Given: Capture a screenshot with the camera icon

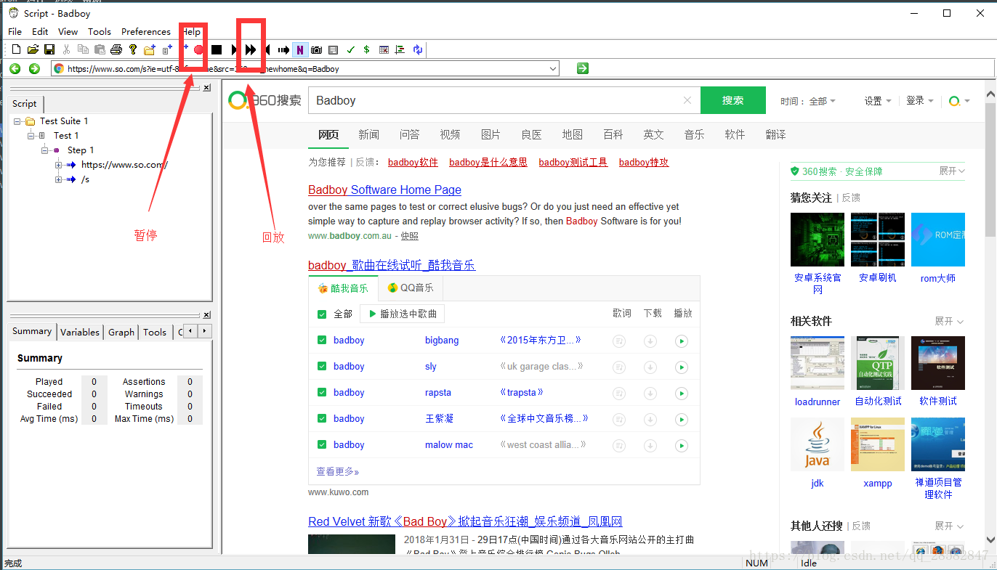Looking at the screenshot, I should pos(316,49).
